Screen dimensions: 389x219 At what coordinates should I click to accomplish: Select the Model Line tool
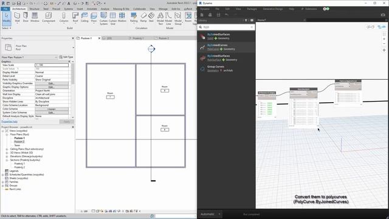[x=168, y=19]
